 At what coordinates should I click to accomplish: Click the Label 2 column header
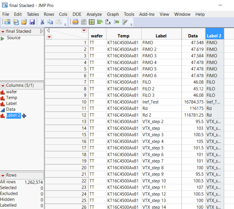(214, 36)
